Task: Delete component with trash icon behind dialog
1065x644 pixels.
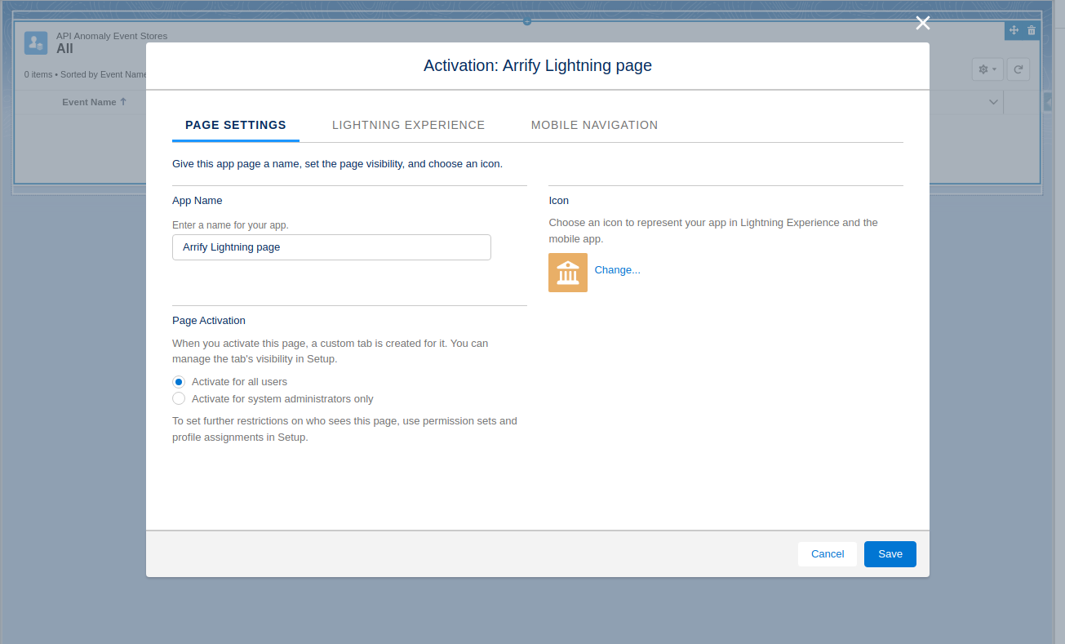Action: (x=1032, y=30)
